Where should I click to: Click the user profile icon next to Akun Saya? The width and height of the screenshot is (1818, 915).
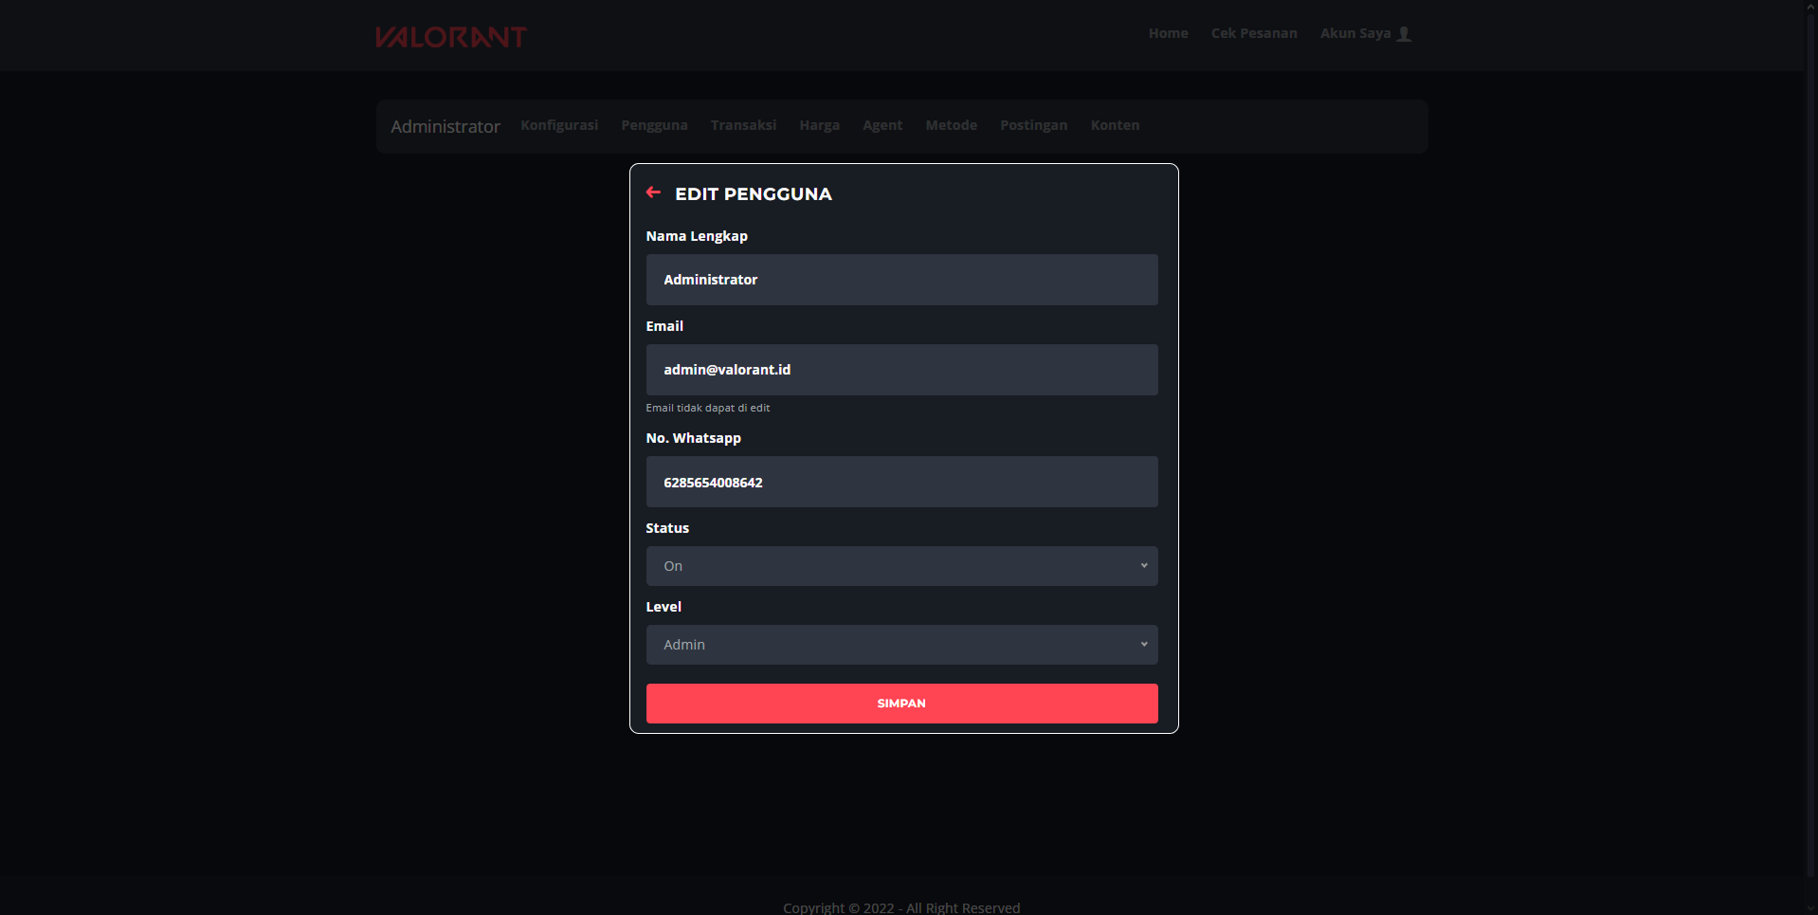click(x=1405, y=34)
